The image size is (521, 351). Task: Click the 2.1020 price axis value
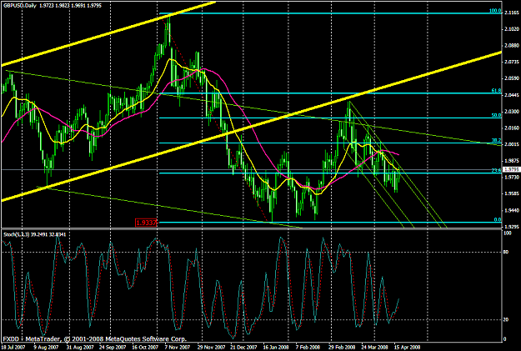click(511, 29)
